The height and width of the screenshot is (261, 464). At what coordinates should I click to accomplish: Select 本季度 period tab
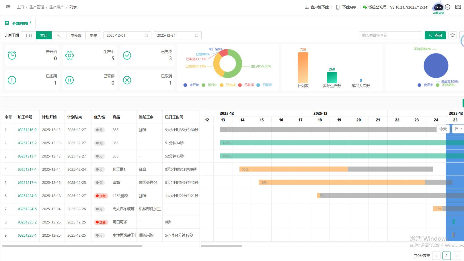76,36
